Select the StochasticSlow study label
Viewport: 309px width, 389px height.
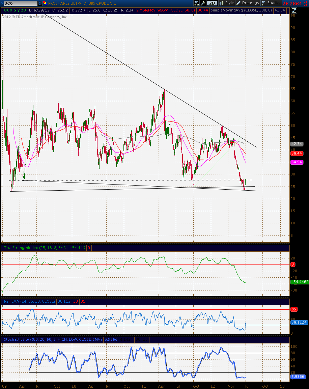(53, 339)
